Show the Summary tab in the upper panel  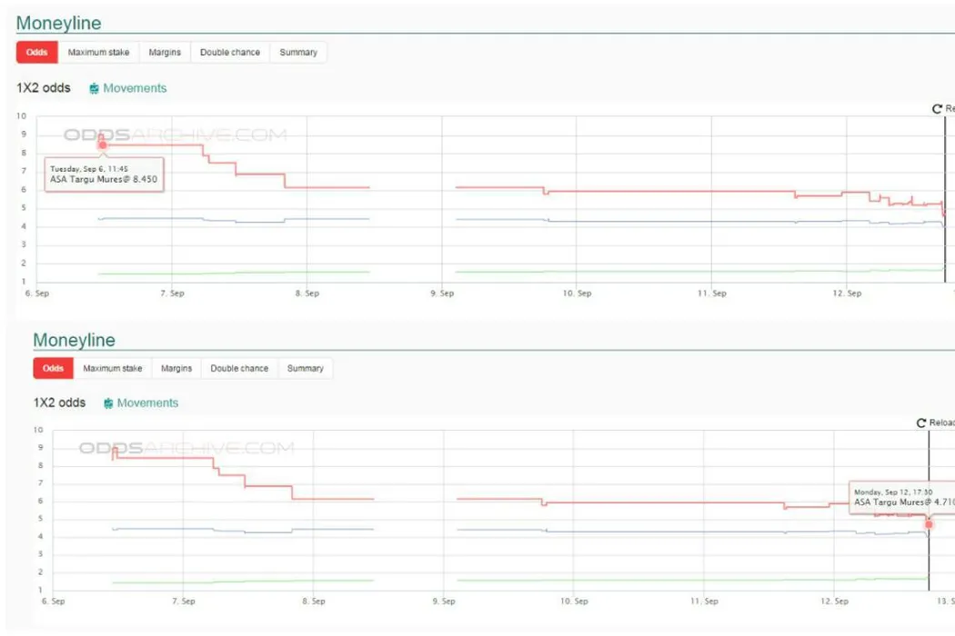pyautogui.click(x=298, y=53)
